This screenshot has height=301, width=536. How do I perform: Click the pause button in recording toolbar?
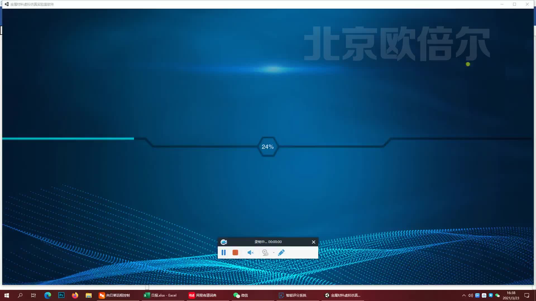(223, 253)
